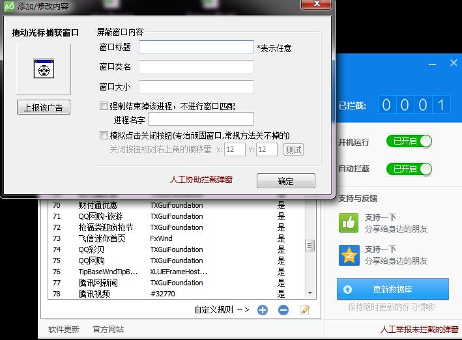462x340 pixels.
Task: Click the remove custom rule minus icon
Action: tap(283, 310)
